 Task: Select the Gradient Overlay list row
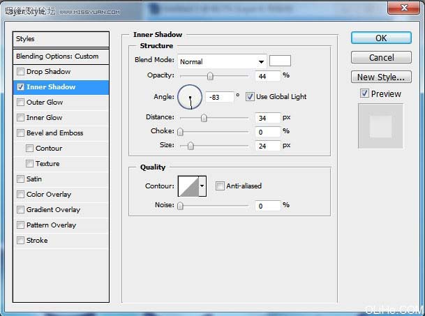click(x=61, y=210)
